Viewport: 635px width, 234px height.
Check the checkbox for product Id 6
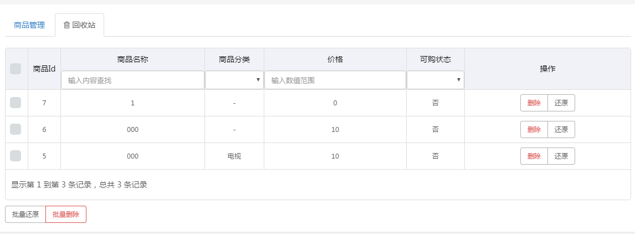(16, 129)
